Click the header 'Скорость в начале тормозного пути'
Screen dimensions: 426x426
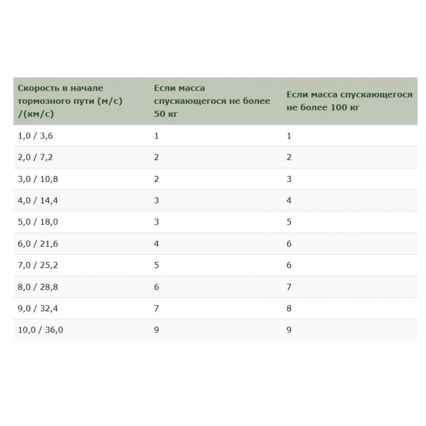(70, 101)
